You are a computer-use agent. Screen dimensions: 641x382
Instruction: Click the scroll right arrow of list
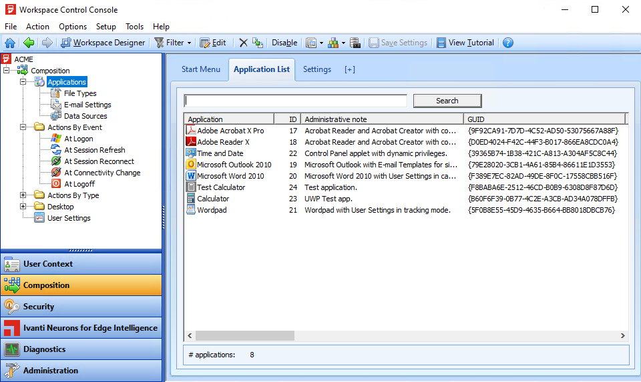point(622,335)
